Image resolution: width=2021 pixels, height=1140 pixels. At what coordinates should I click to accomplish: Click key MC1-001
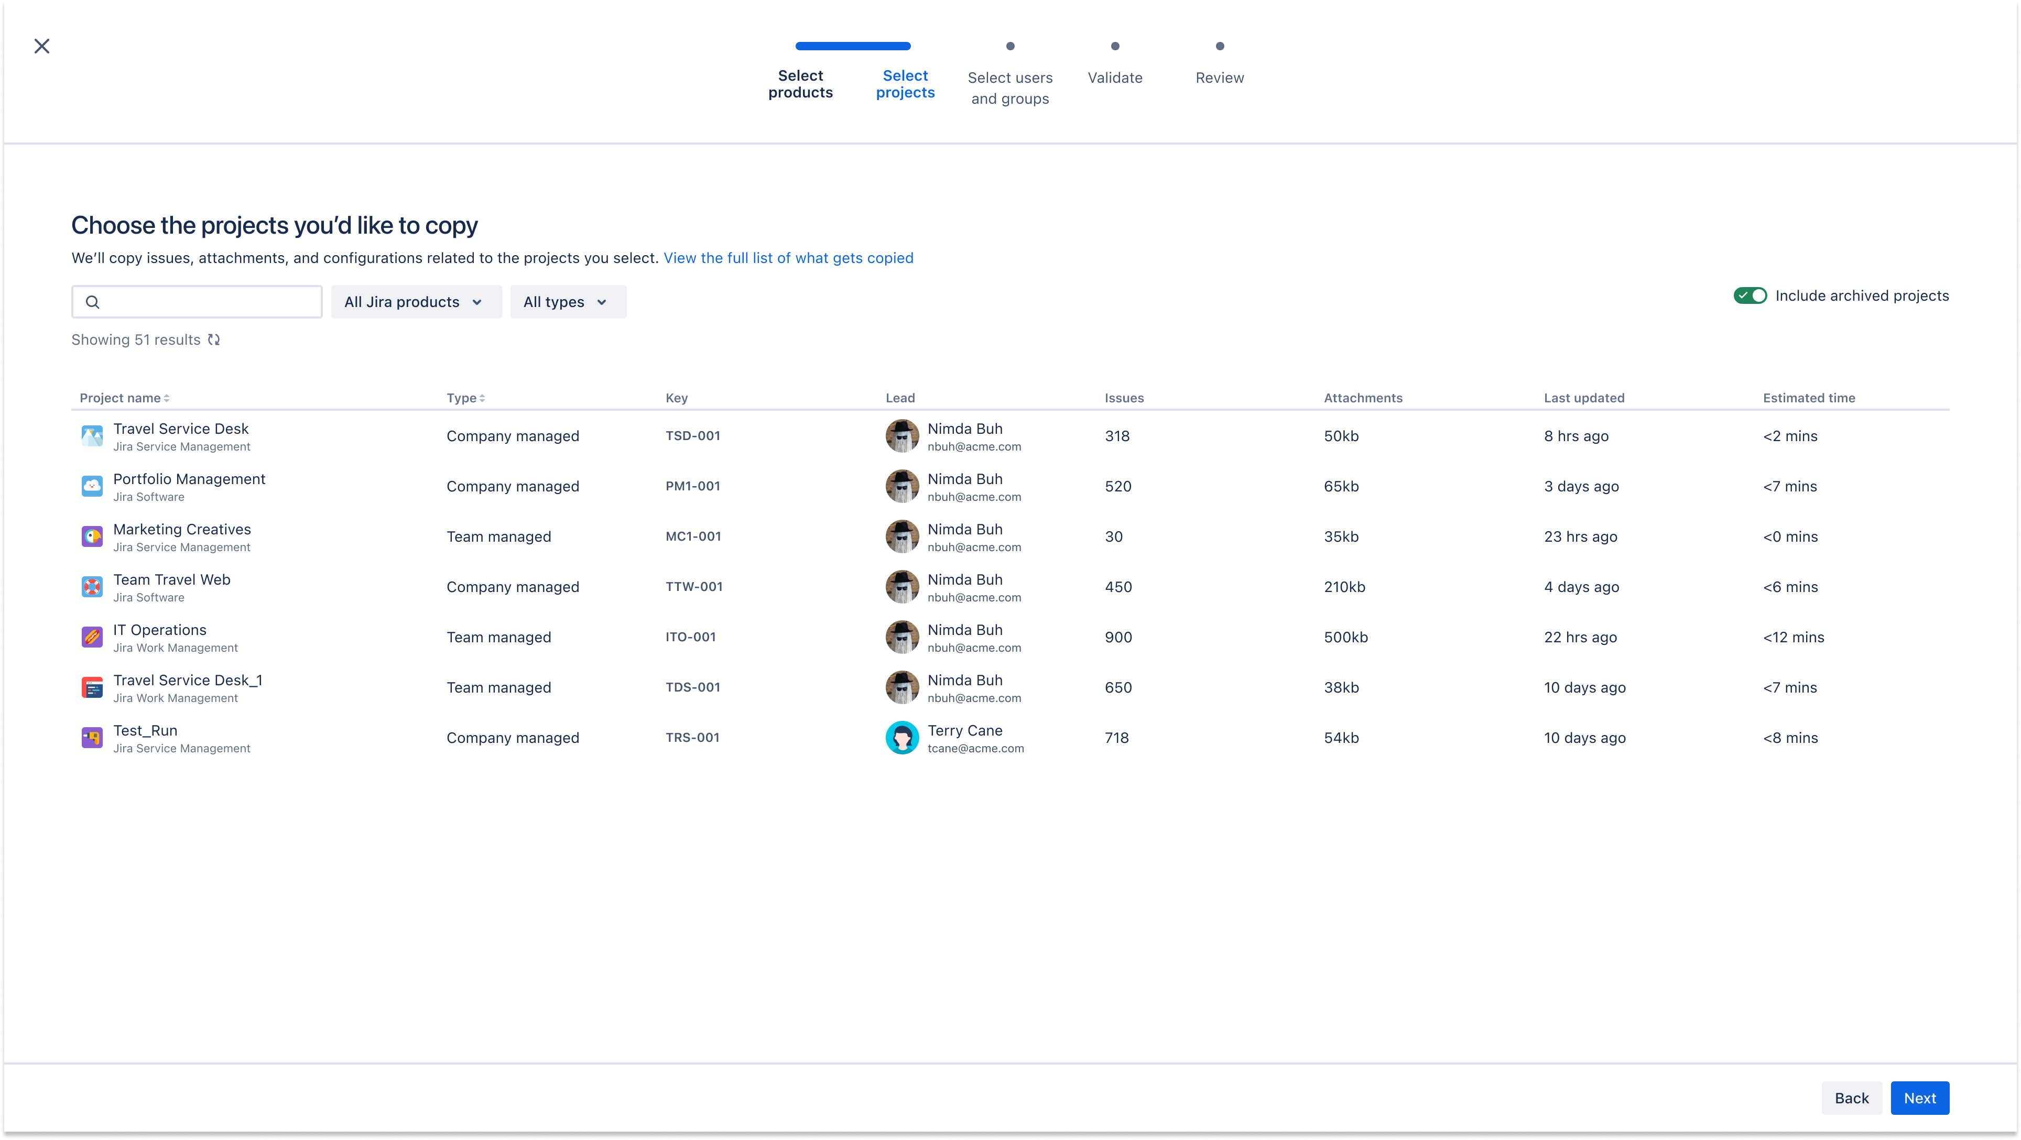693,536
